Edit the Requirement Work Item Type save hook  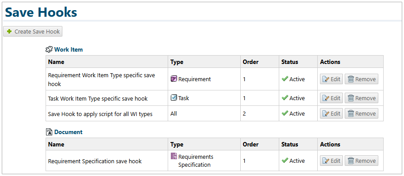tap(331, 79)
